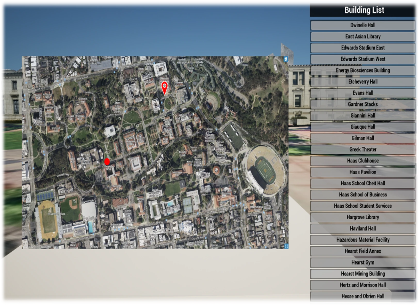Go to Giannini Hall

coord(362,115)
